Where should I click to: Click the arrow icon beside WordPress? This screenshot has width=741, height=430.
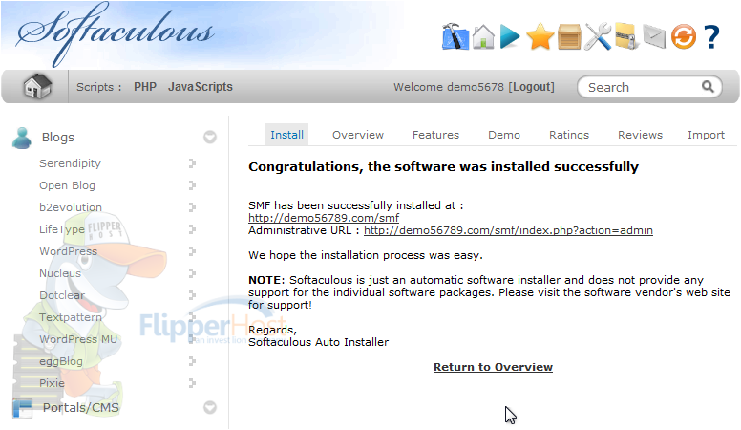(x=192, y=251)
